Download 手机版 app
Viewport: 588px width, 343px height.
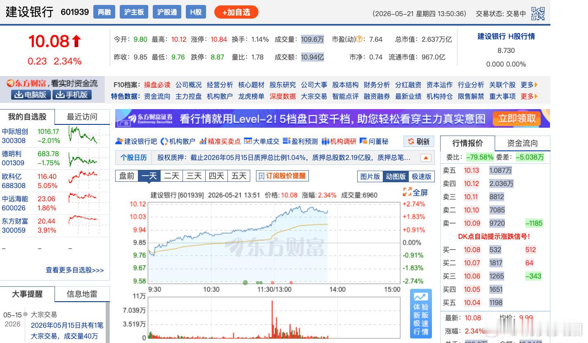[73, 95]
